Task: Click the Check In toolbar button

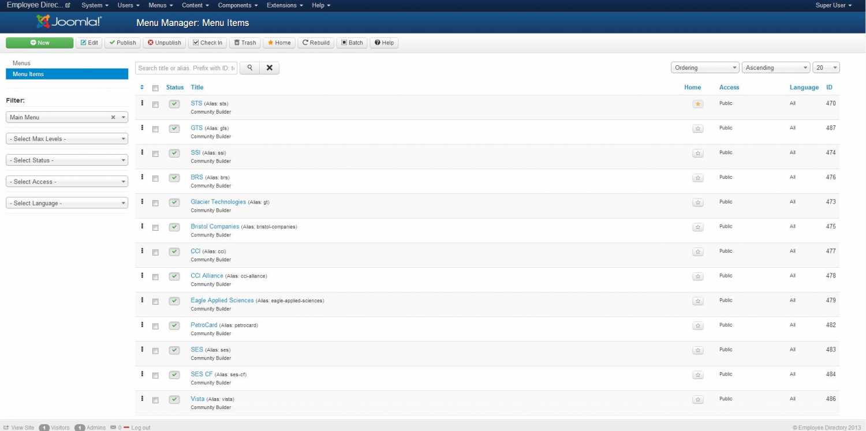Action: 207,43
